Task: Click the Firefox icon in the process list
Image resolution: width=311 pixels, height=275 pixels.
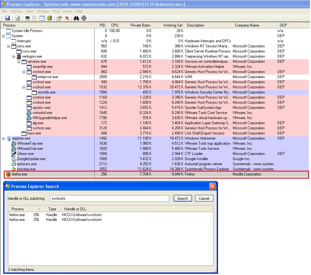Action: (x=9, y=174)
